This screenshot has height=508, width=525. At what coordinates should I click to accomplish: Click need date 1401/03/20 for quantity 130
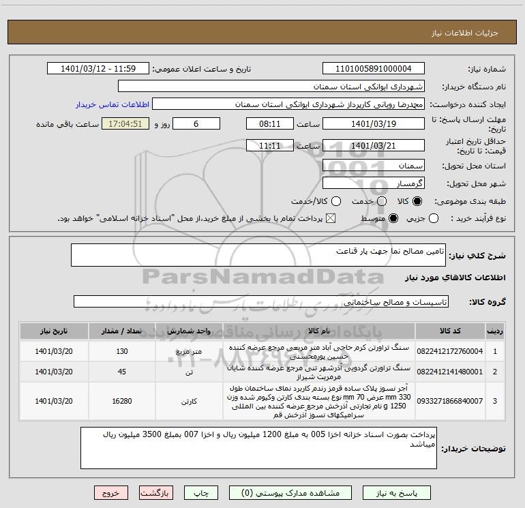[54, 351]
